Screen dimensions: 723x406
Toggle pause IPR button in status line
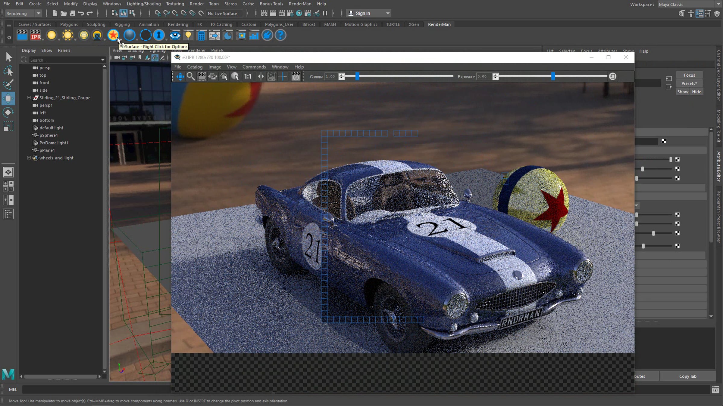325,13
